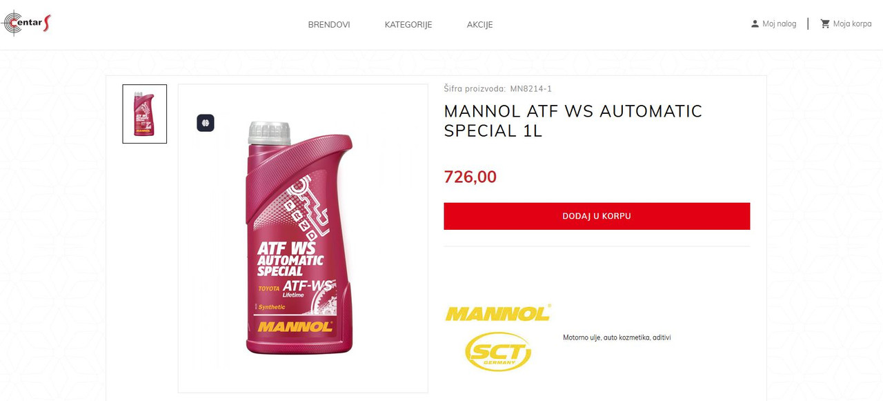This screenshot has height=401, width=883.
Task: Click the person icon beside Moj nalog
Action: tap(755, 23)
